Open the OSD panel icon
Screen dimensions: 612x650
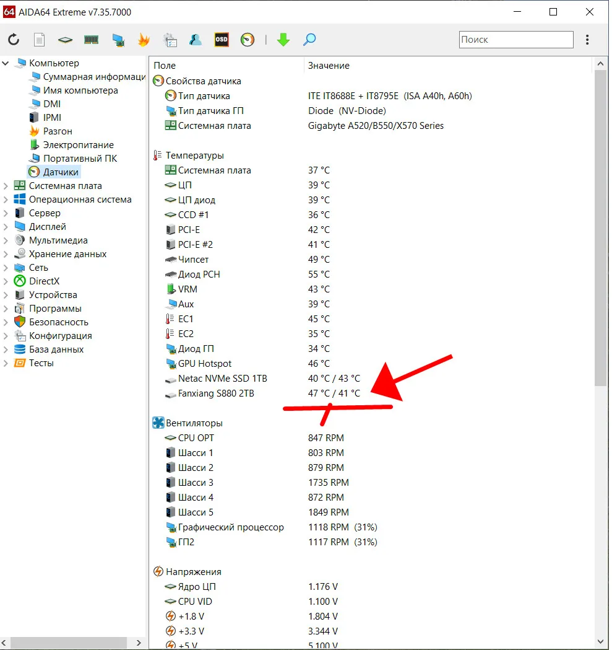click(x=222, y=40)
